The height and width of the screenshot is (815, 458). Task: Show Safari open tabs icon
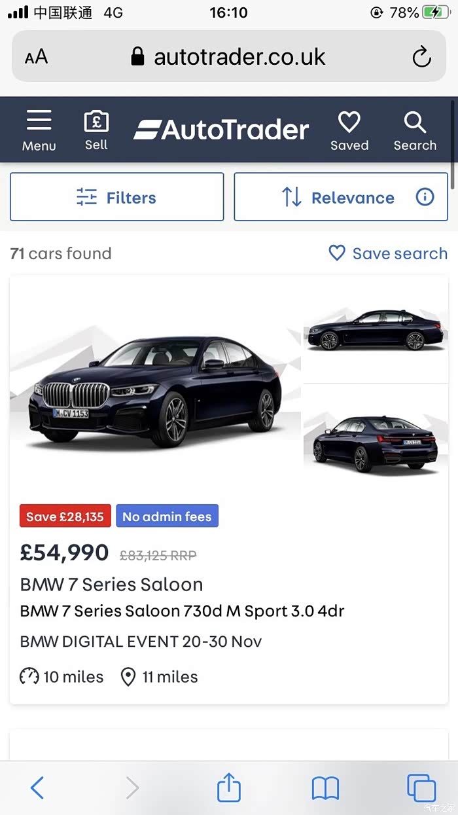(421, 788)
